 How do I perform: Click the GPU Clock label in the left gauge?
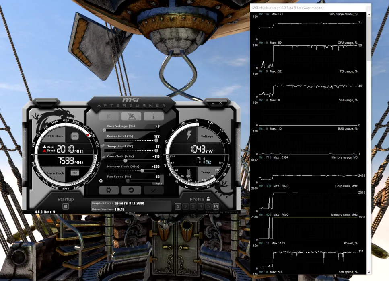click(56, 136)
